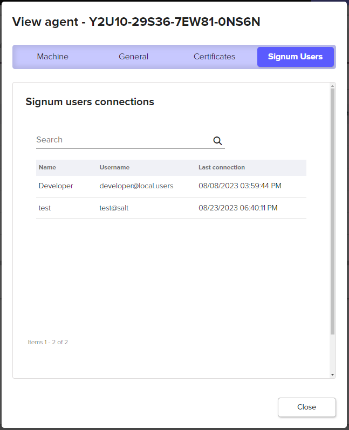Sort by the Name column header
This screenshot has height=430, width=349.
tap(47, 167)
